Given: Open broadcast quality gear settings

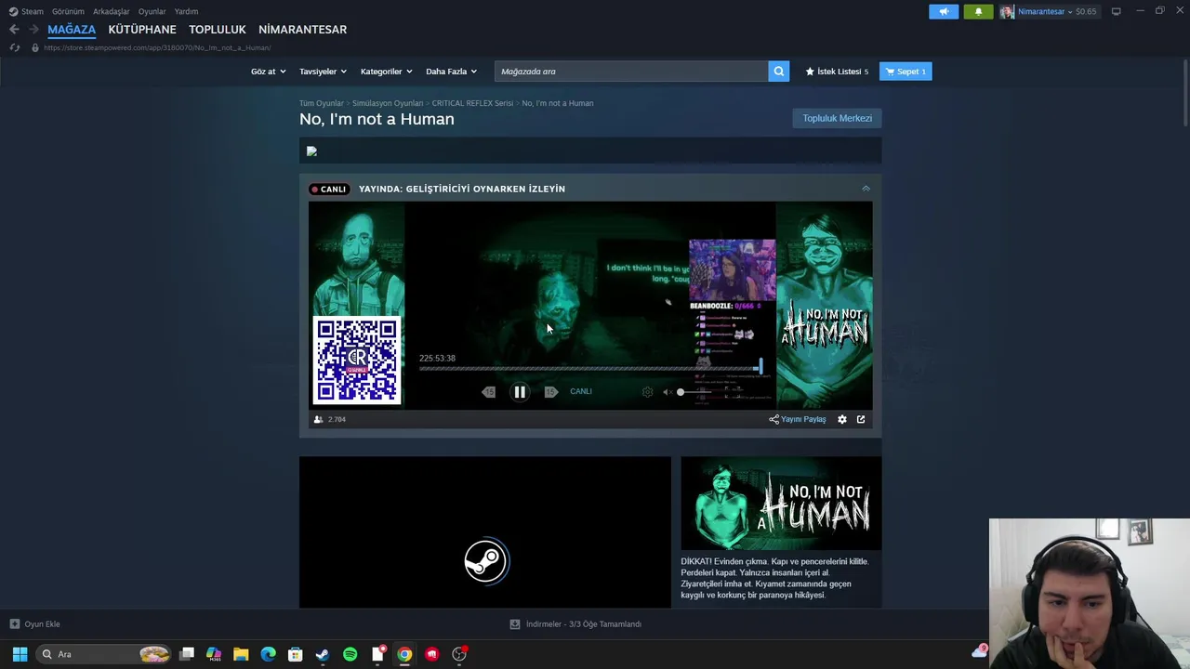Looking at the screenshot, I should coord(648,392).
